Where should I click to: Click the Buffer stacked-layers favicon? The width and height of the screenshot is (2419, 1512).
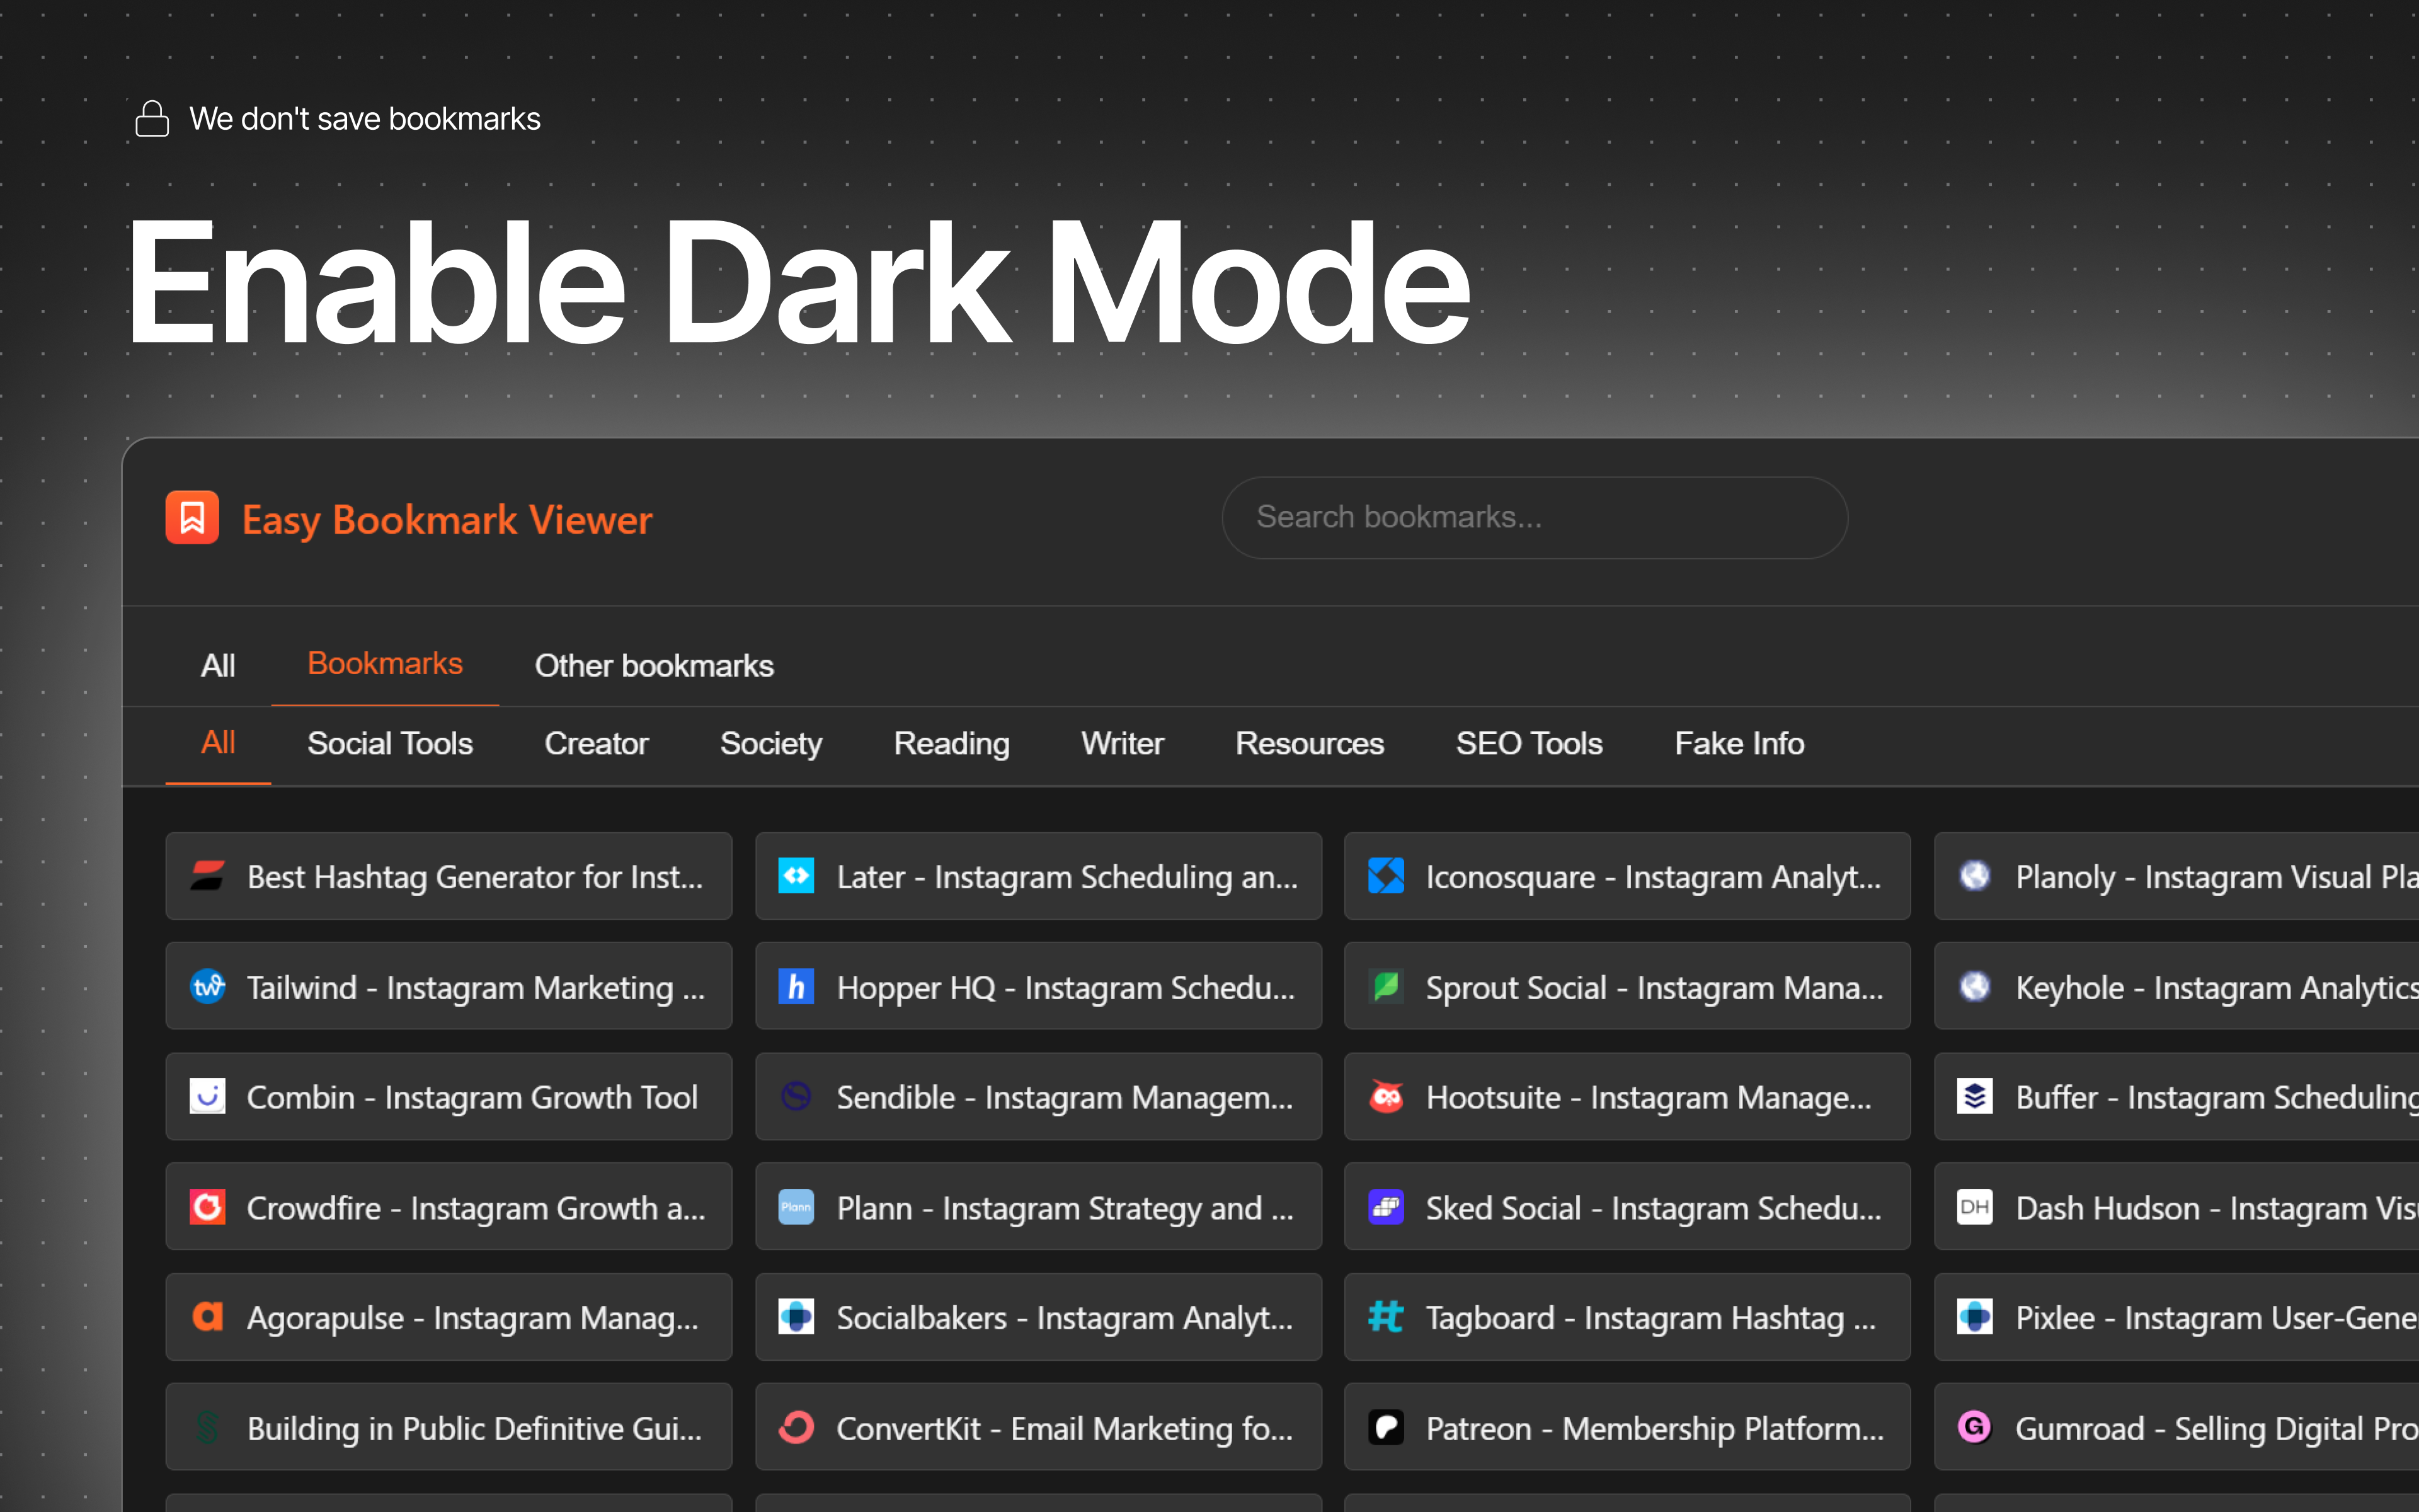[1974, 1097]
